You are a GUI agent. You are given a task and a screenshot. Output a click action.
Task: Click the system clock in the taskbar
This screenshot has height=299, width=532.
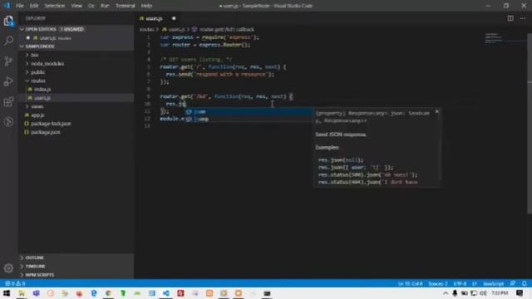(500, 293)
